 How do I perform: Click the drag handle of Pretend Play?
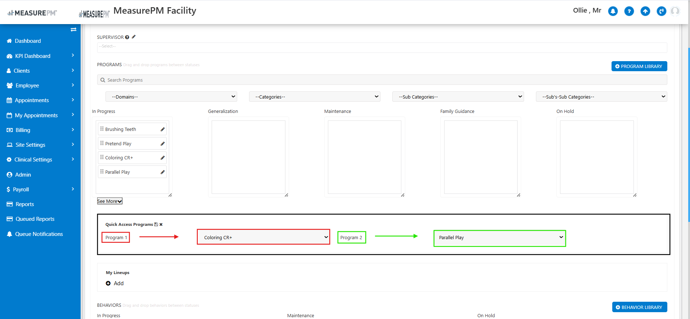coord(102,143)
